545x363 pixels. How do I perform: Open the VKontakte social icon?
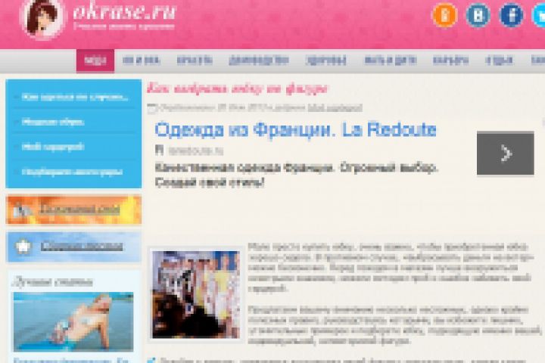(478, 15)
